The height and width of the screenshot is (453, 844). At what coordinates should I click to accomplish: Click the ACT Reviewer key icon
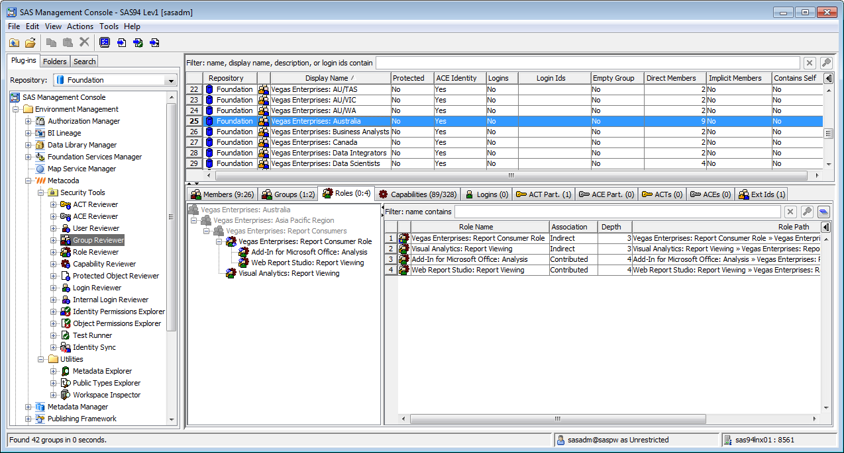pyautogui.click(x=66, y=204)
